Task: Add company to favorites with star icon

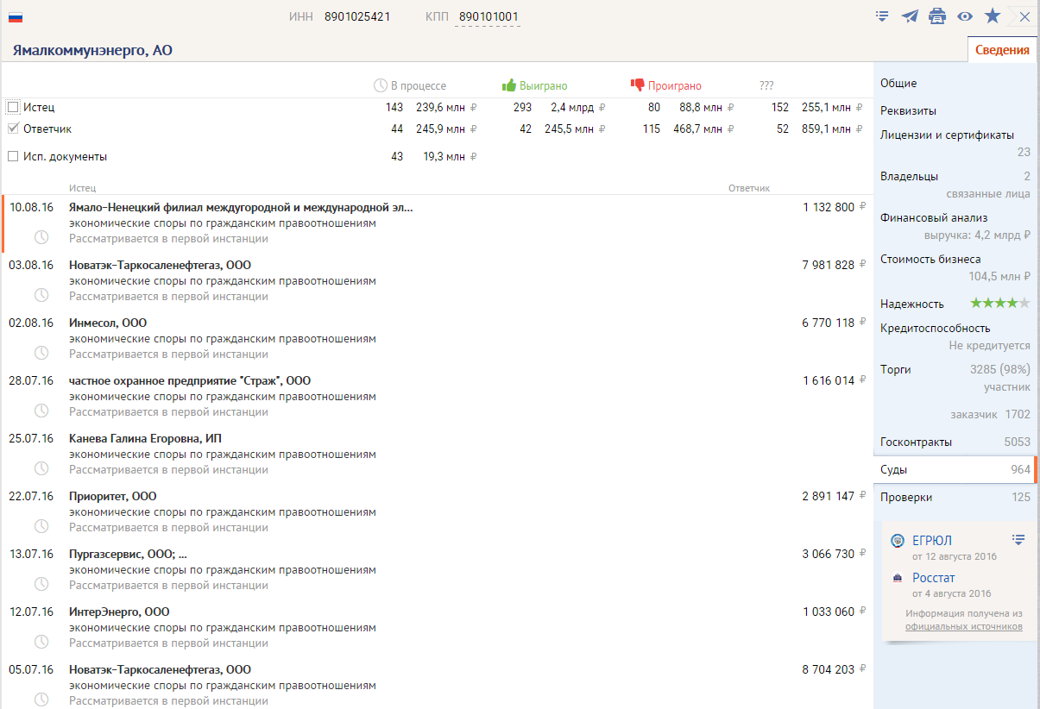Action: tap(993, 16)
